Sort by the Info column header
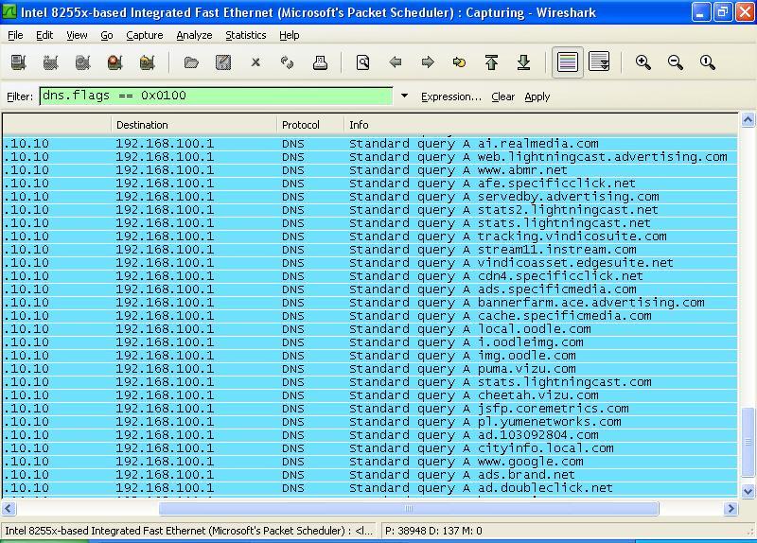 (540, 125)
